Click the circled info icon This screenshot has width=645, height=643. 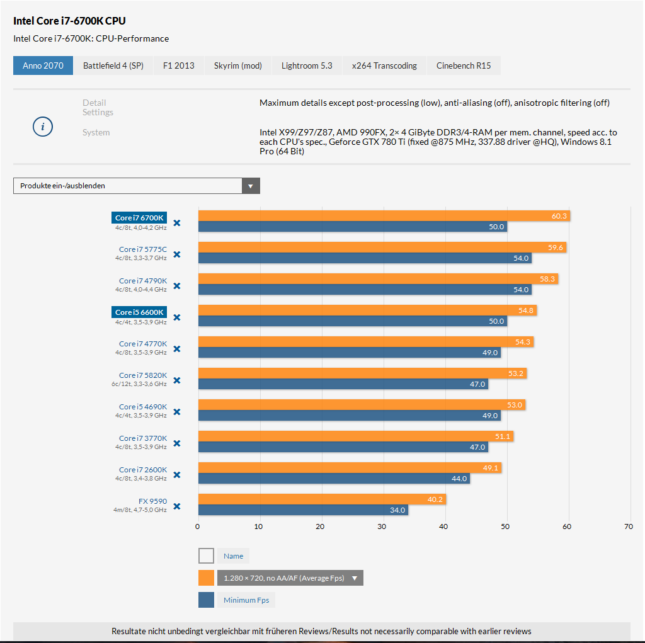pyautogui.click(x=43, y=127)
